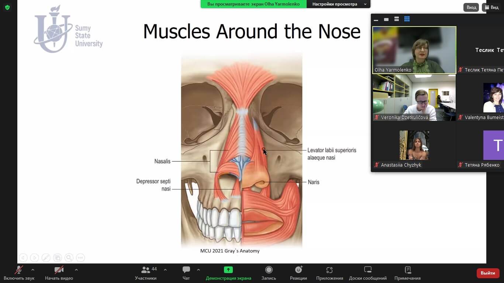This screenshot has height=283, width=504.
Task: Switch video panel to grid view
Action: pos(407,19)
